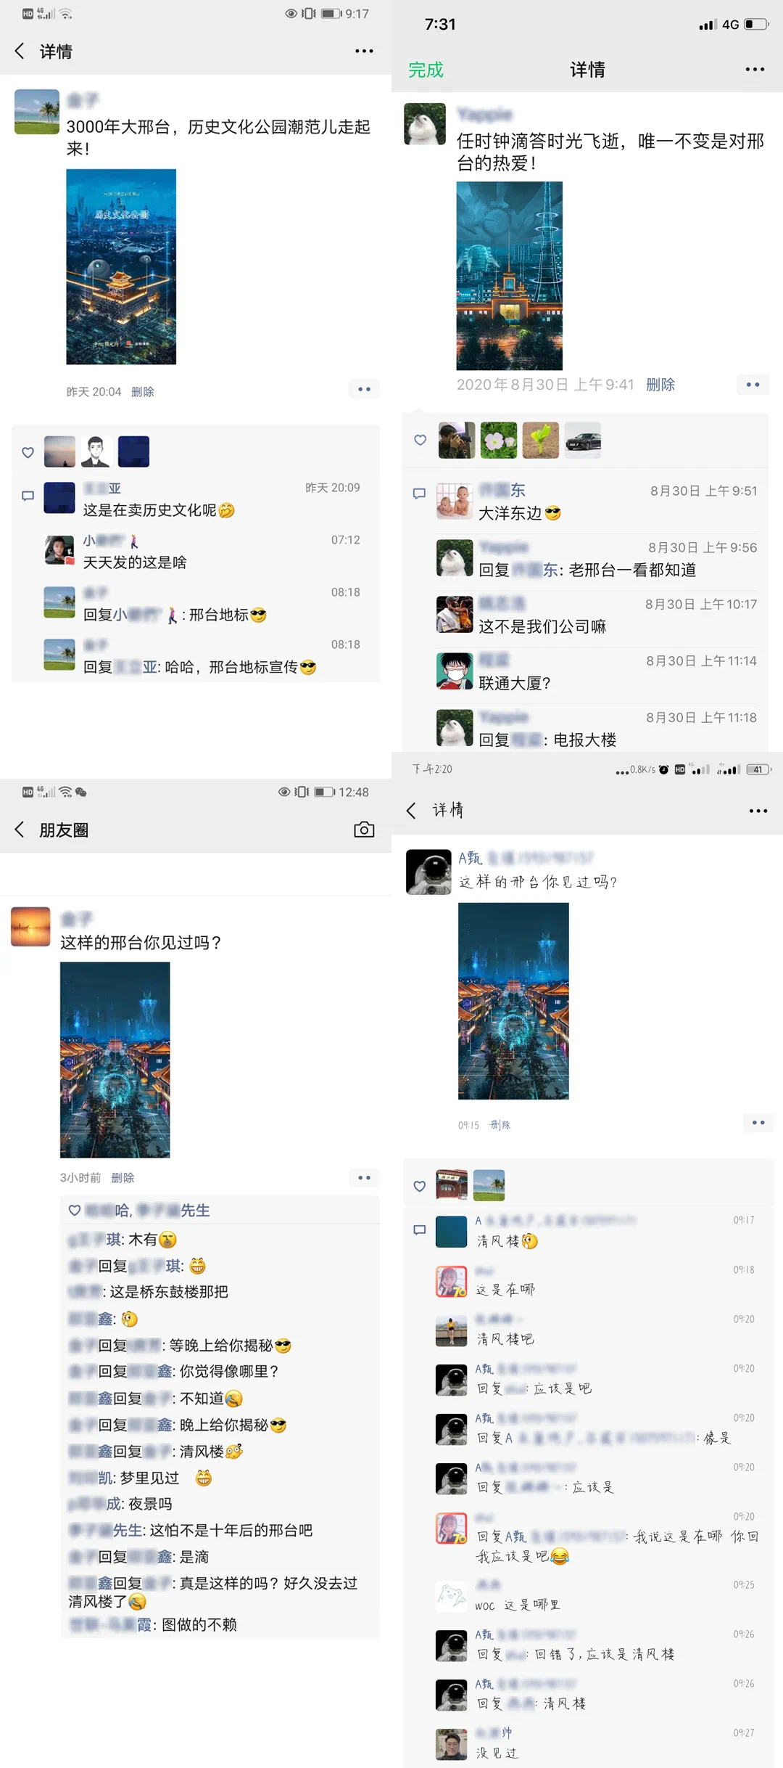783x1768 pixels.
Task: Tap the comment bubble icon beside 大洋东边
Action: pos(419,494)
